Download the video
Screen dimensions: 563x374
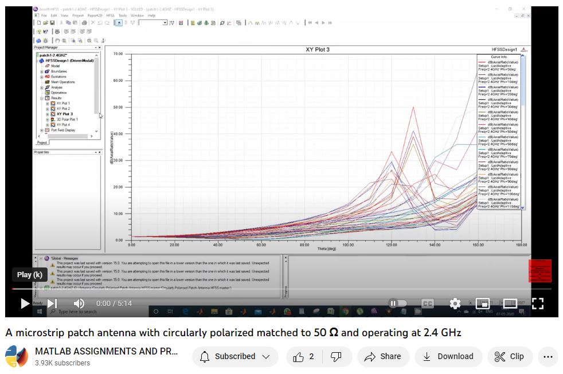[x=449, y=356]
